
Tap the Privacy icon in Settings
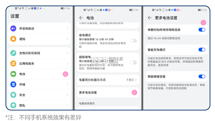point(13,105)
